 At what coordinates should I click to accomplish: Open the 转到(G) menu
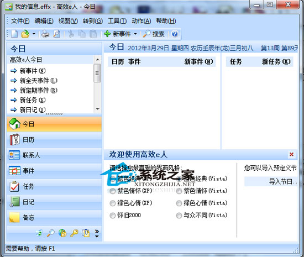(x=93, y=21)
